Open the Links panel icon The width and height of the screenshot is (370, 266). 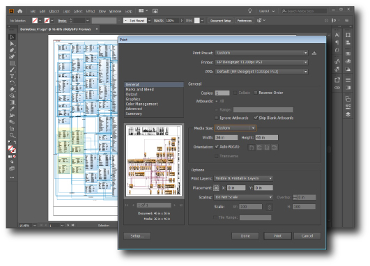tap(337, 88)
